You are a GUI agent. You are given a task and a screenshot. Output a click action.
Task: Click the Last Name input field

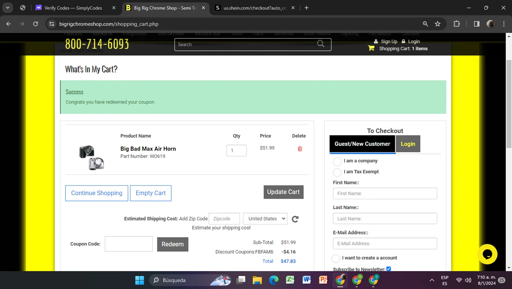click(x=385, y=219)
